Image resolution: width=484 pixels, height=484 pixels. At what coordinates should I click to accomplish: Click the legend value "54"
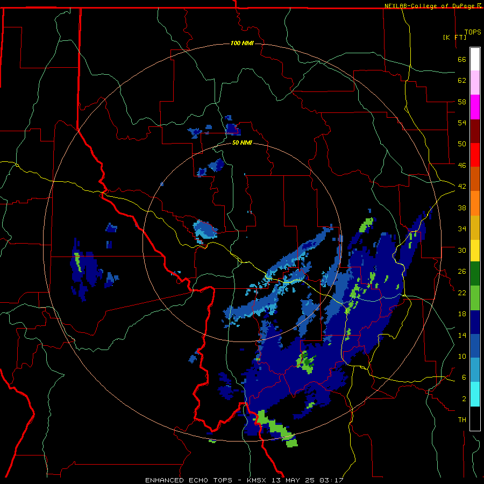point(462,123)
